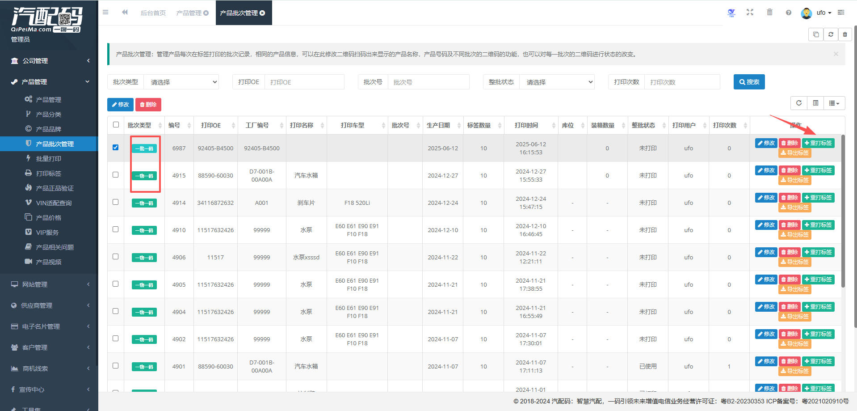Click the whale logo icon in header
The image size is (857, 411).
point(731,13)
